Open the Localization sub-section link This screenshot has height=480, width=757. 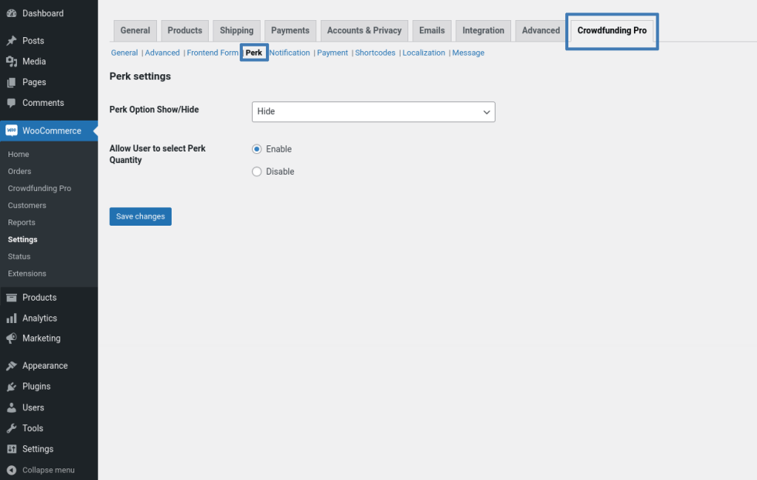(424, 53)
